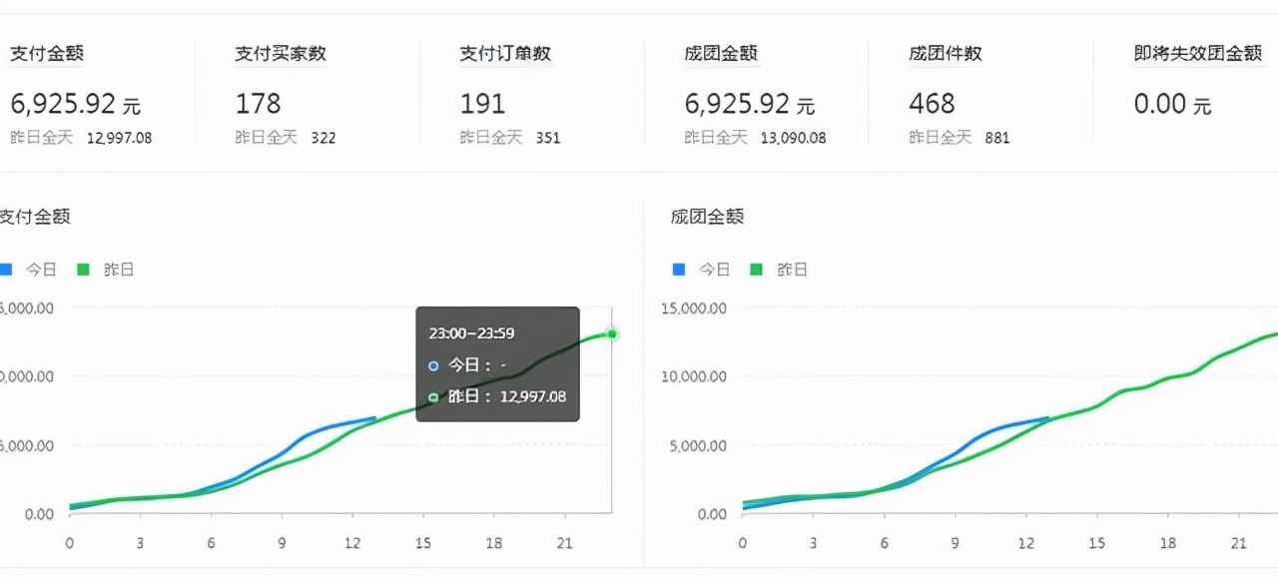Select the 178 buyers value
The height and width of the screenshot is (577, 1278).
click(x=258, y=104)
